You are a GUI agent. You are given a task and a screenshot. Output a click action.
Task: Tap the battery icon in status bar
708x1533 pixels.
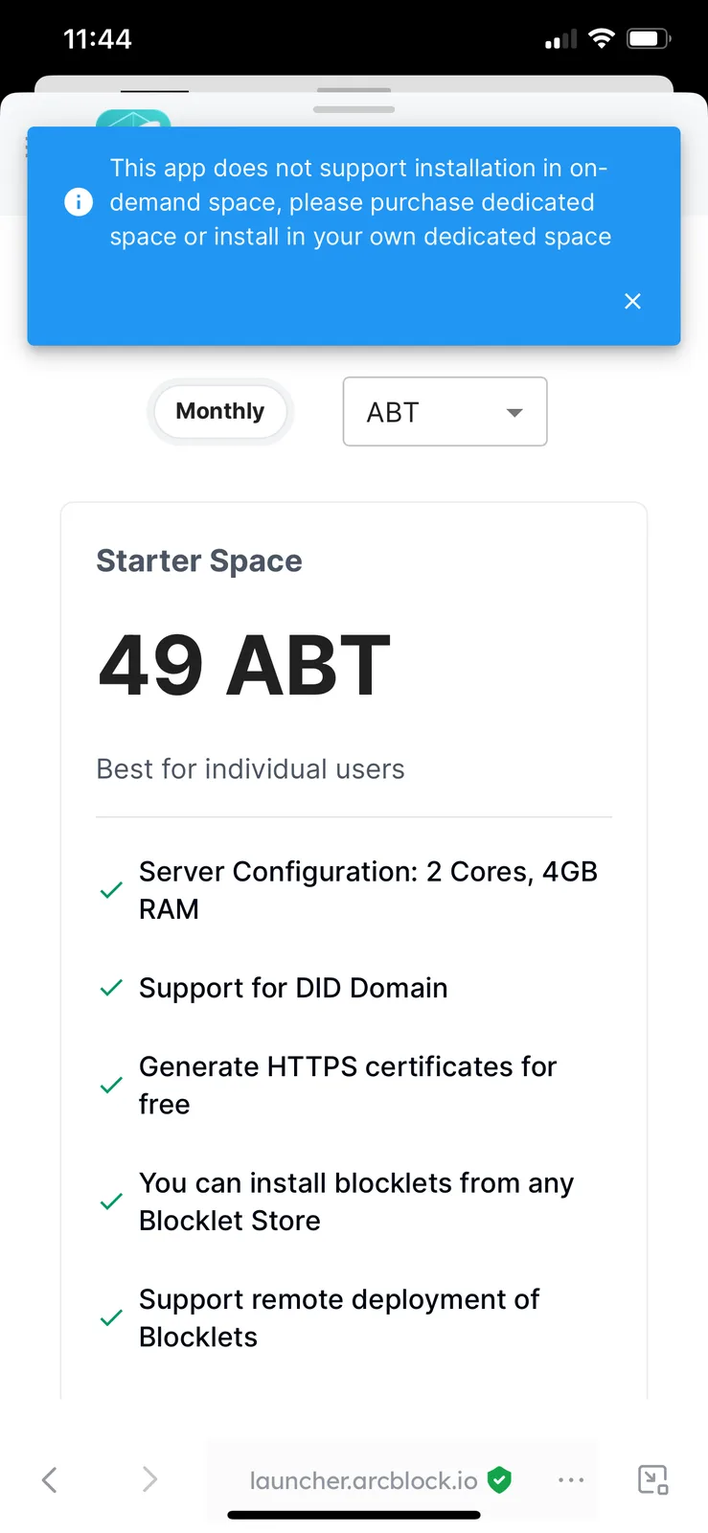click(649, 38)
